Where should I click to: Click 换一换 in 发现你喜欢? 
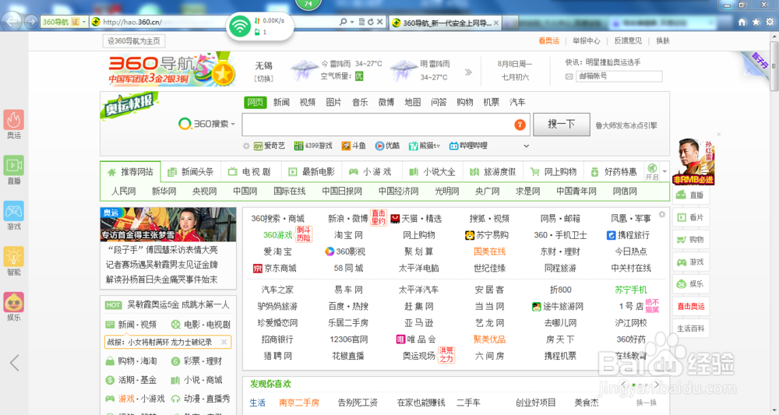[x=647, y=403]
